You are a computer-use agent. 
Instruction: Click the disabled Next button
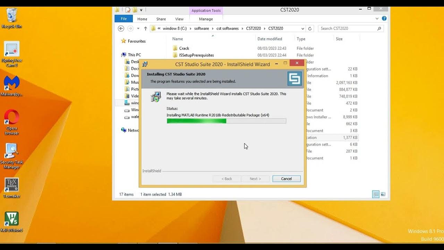[255, 179]
